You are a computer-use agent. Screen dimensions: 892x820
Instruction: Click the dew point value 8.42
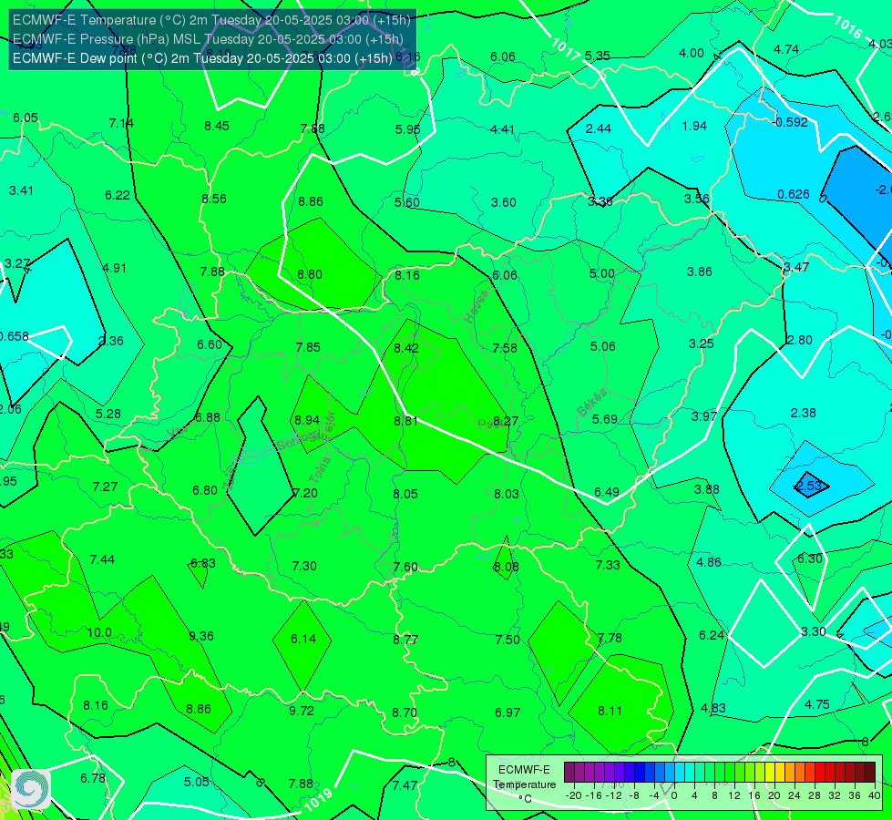(x=406, y=348)
